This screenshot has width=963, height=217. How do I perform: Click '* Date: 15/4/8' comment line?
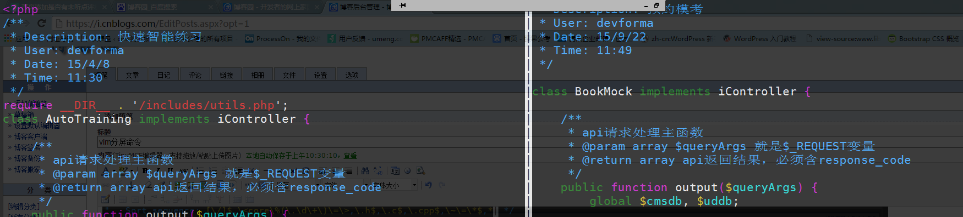pos(59,64)
